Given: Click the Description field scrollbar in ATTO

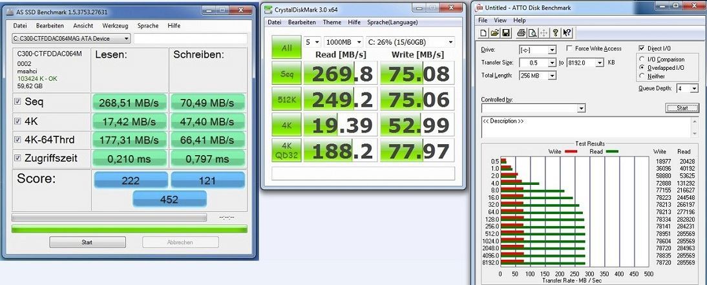Looking at the screenshot, I should pyautogui.click(x=695, y=127).
